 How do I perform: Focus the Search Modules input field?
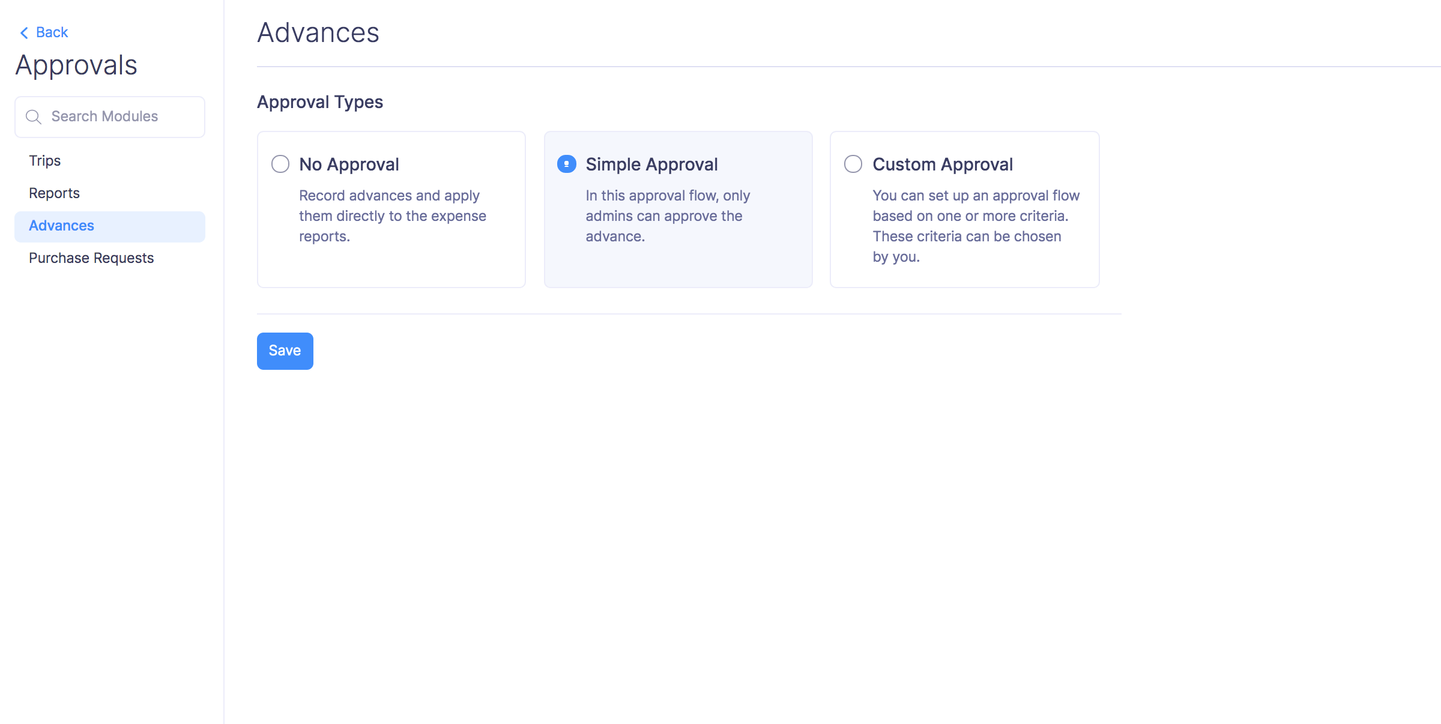(120, 116)
